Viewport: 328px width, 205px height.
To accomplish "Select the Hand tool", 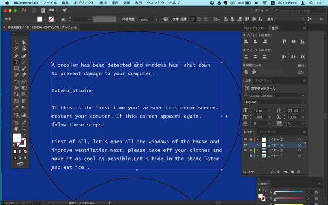I will [16, 128].
